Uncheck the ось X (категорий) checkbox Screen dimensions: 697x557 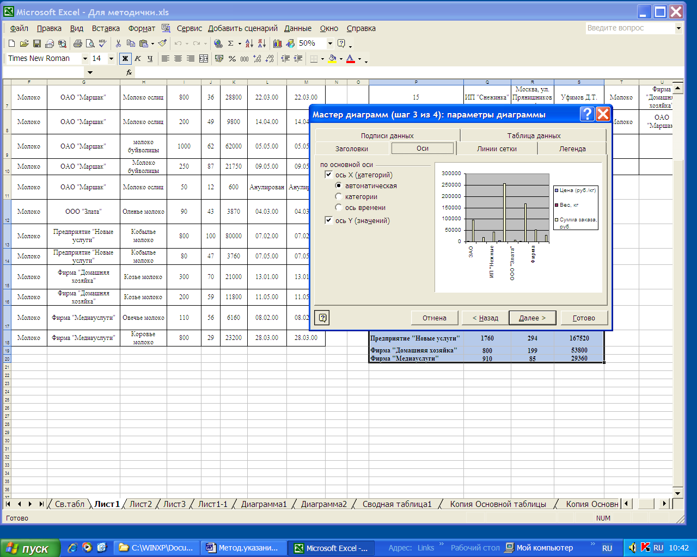pos(328,175)
